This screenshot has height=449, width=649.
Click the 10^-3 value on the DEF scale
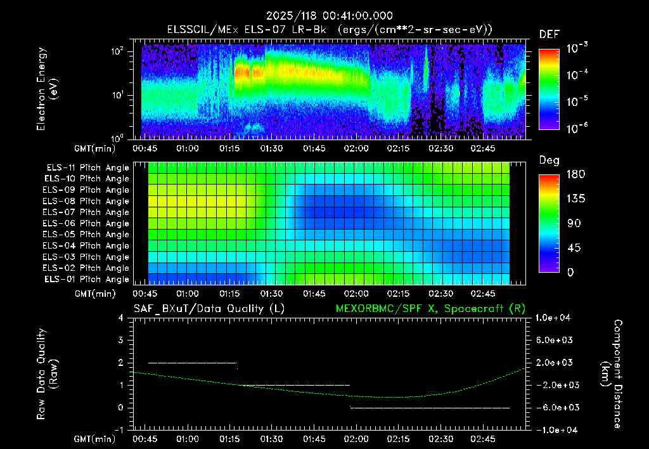(x=577, y=48)
